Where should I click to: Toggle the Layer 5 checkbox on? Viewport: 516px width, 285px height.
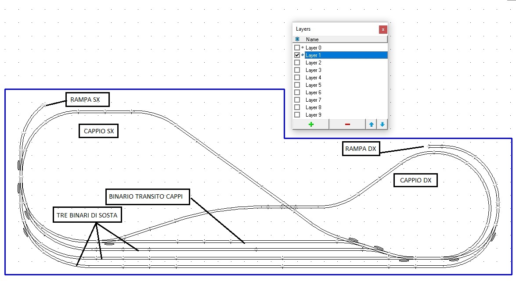click(297, 85)
